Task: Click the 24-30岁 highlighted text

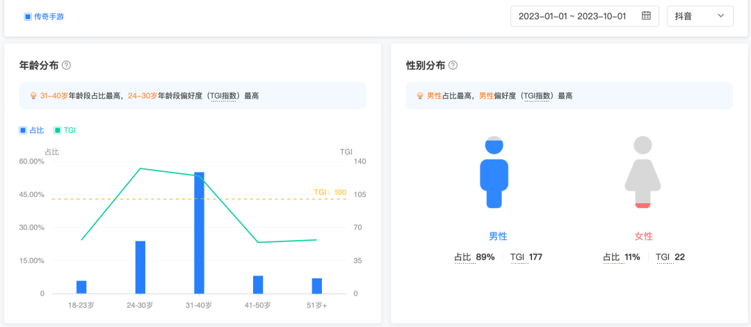Action: pos(142,96)
